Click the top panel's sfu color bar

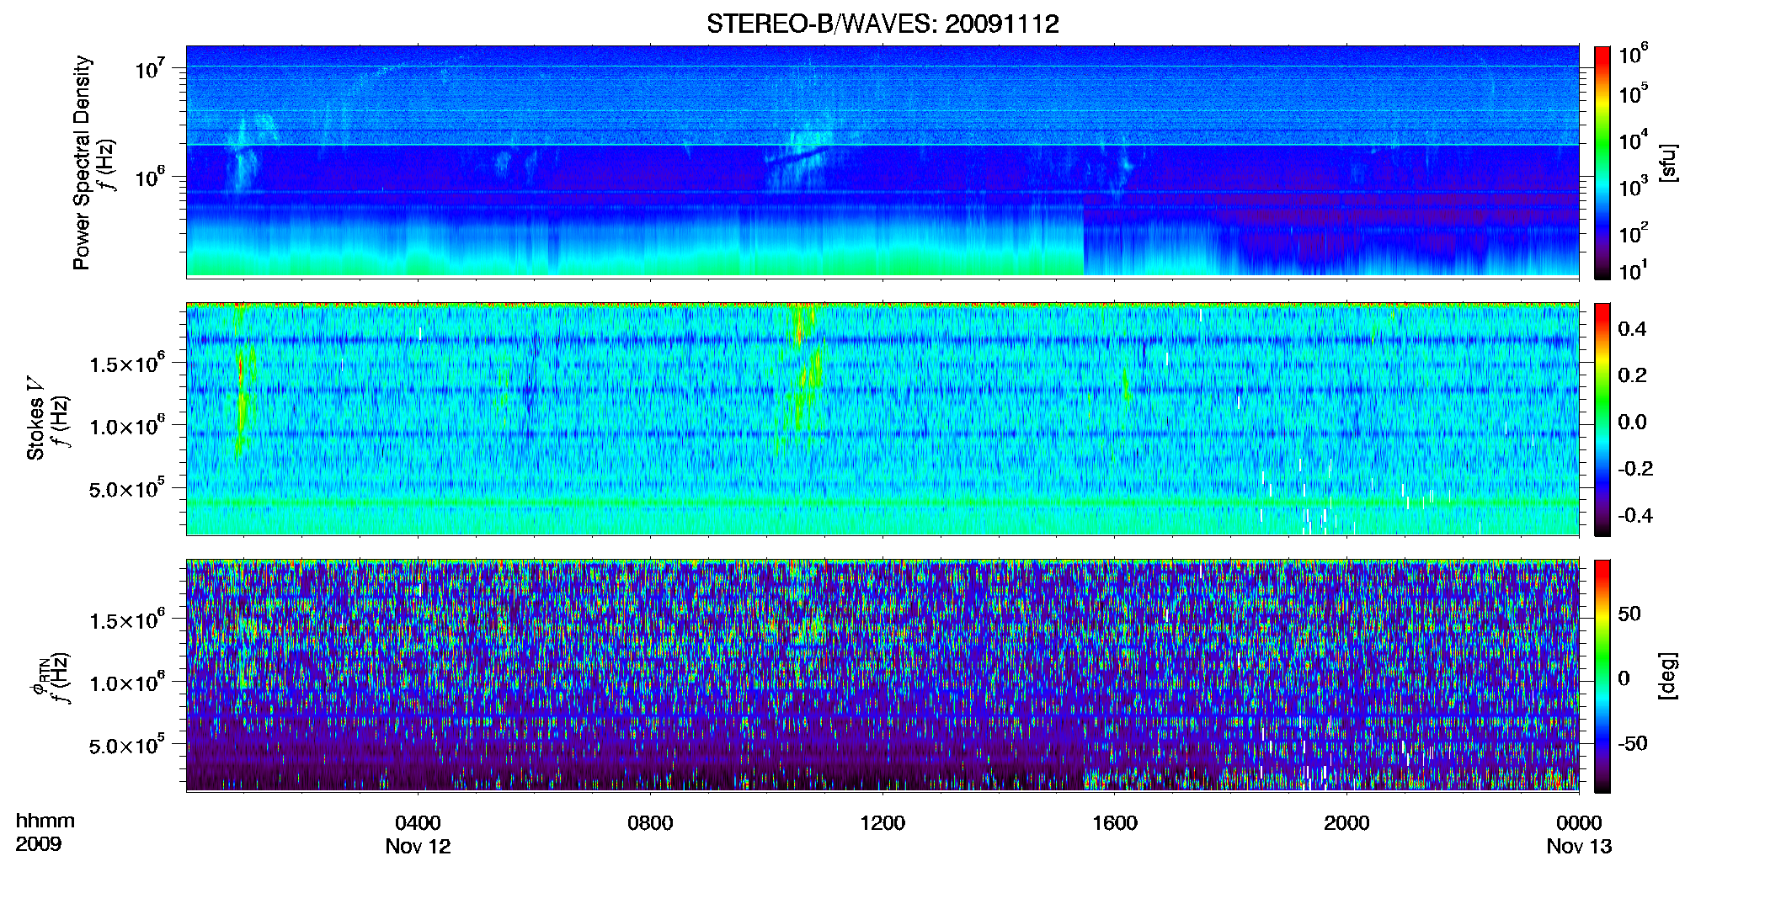(1602, 162)
